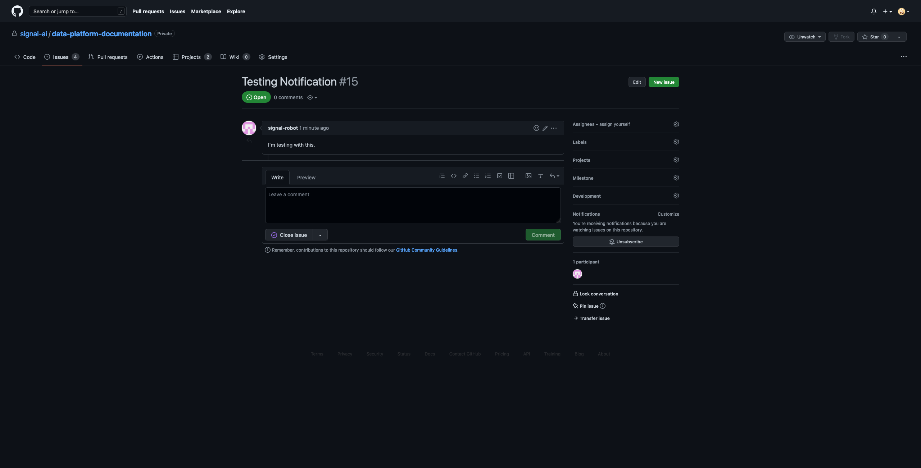
Task: Unsubscribe from issue notifications
Action: (626, 242)
